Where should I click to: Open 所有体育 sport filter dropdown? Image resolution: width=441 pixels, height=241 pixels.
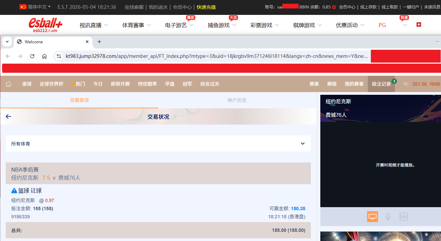pyautogui.click(x=158, y=144)
